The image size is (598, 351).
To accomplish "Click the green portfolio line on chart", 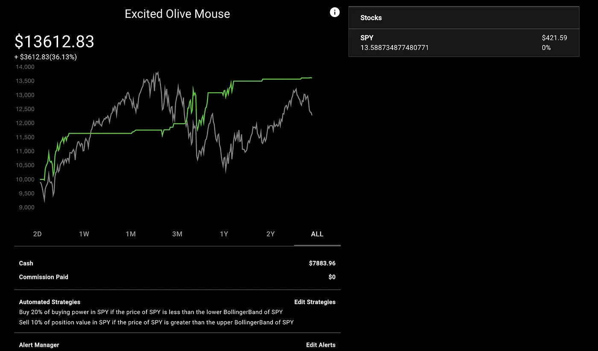I will pyautogui.click(x=111, y=134).
